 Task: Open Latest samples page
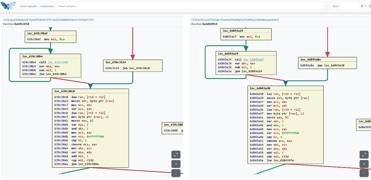pyautogui.click(x=29, y=6)
